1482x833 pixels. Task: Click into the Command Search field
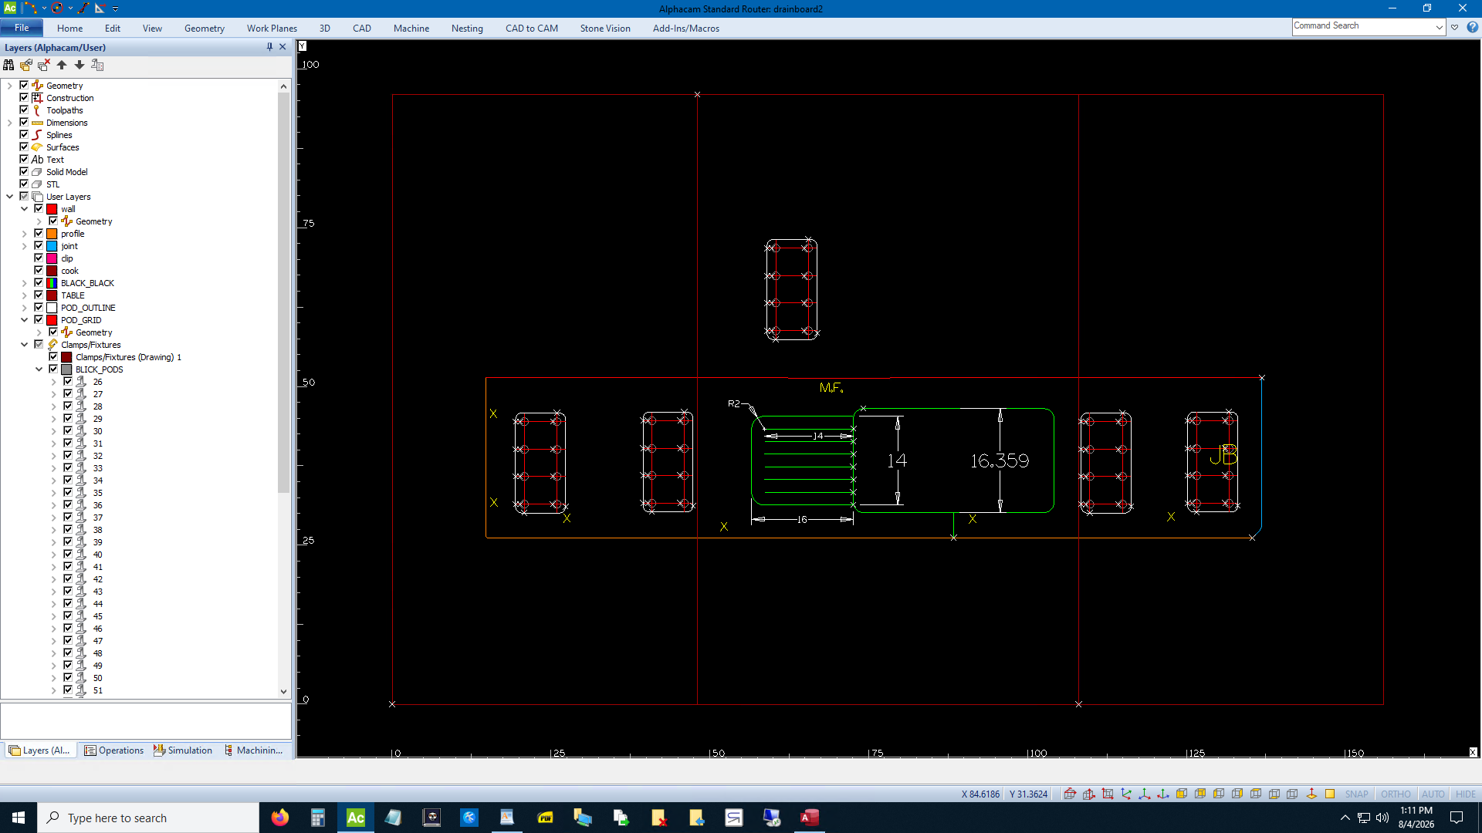(x=1363, y=27)
